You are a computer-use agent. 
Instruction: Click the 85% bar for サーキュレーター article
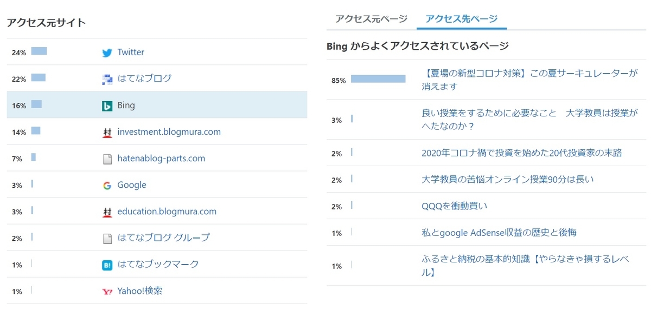tap(378, 79)
